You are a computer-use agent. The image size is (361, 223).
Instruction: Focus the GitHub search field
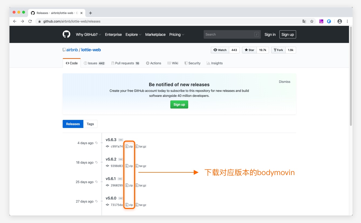pos(229,34)
